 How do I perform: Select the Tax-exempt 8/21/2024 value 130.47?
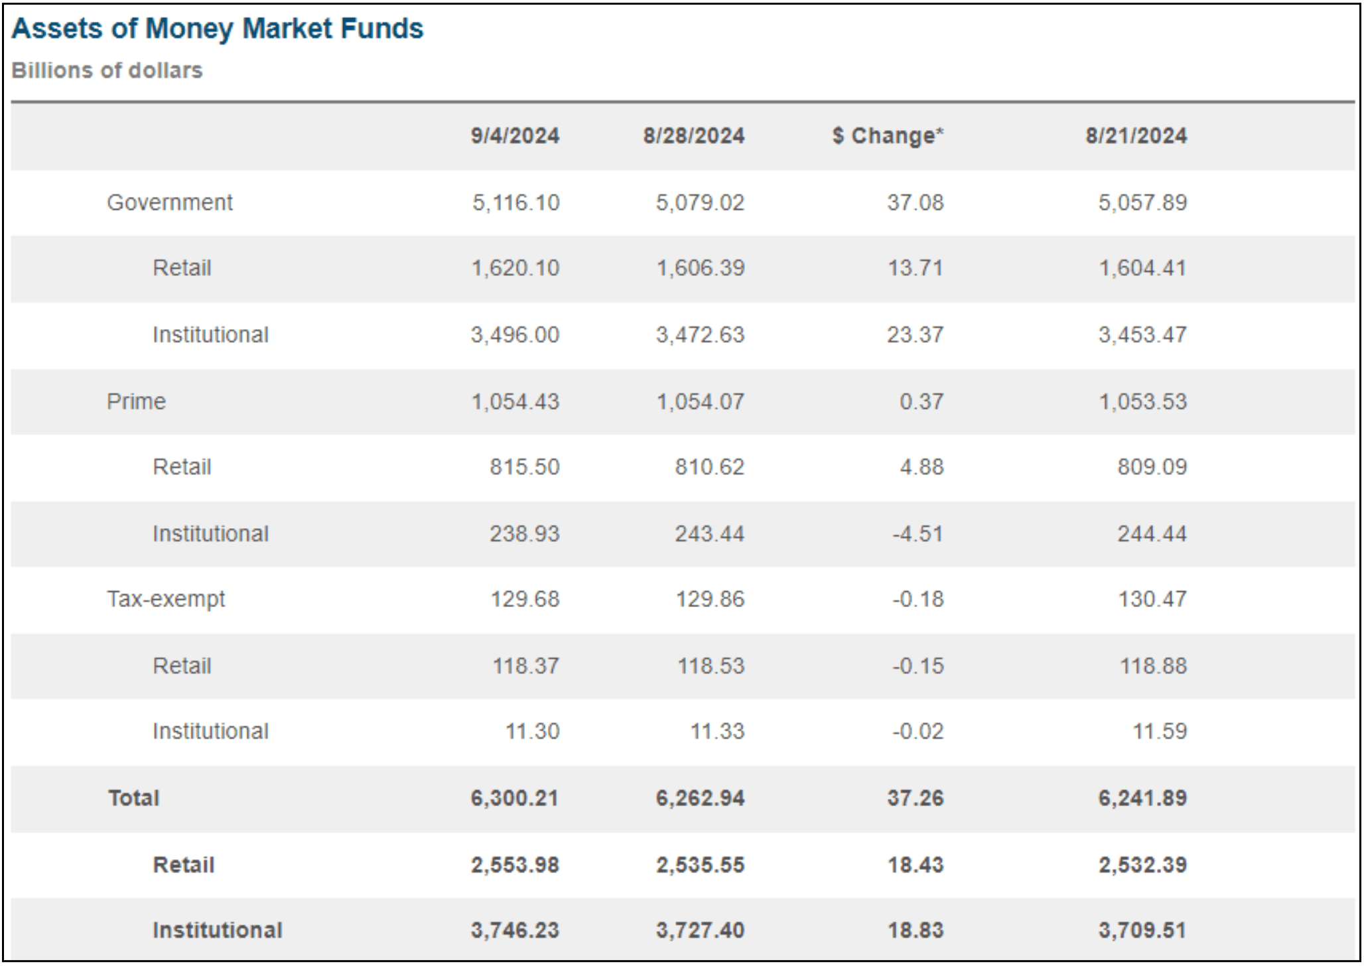tap(1152, 599)
